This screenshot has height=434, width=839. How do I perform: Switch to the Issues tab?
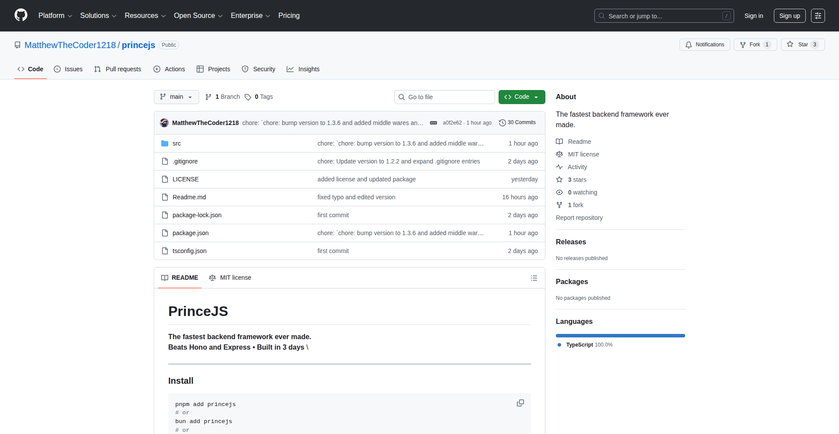[x=68, y=69]
